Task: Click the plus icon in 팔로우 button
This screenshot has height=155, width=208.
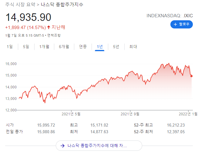Action: [x=175, y=25]
